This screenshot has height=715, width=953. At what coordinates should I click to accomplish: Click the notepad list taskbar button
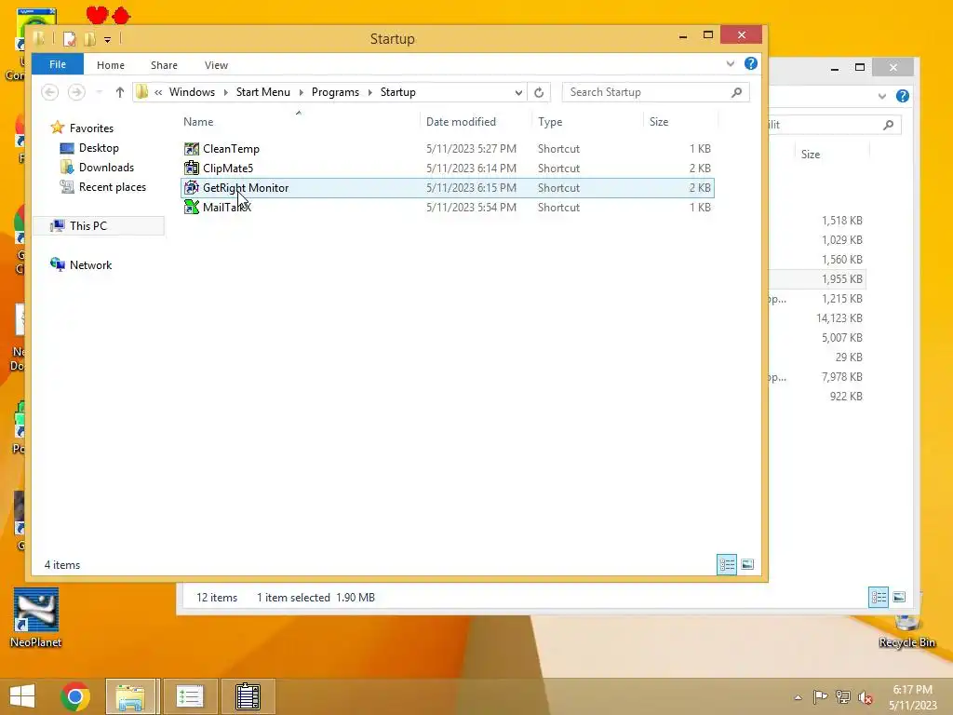tap(190, 696)
